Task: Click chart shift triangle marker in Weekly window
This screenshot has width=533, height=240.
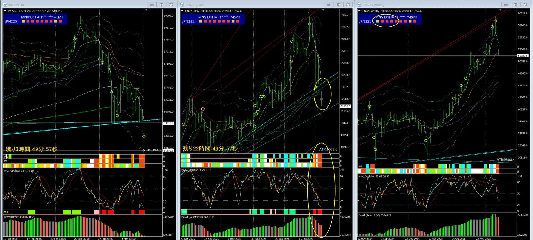Action: (500, 10)
